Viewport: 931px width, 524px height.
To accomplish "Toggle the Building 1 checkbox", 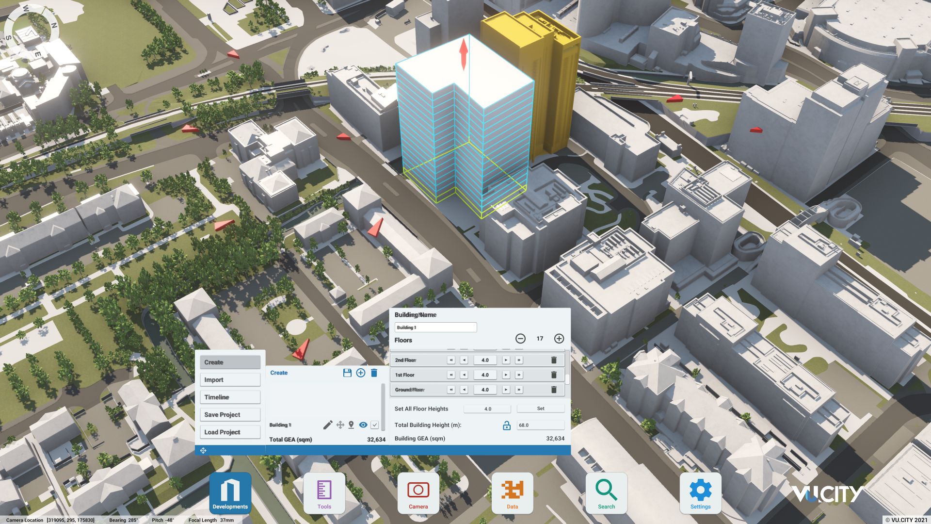I will (374, 425).
